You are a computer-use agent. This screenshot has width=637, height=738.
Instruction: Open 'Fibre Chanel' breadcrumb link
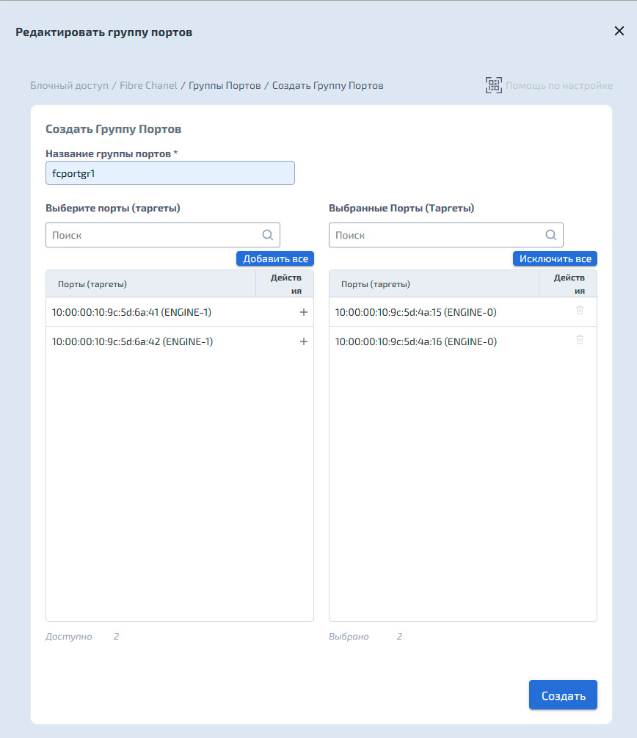point(148,86)
